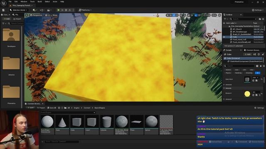Click the stop playback button

(x=66, y=10)
